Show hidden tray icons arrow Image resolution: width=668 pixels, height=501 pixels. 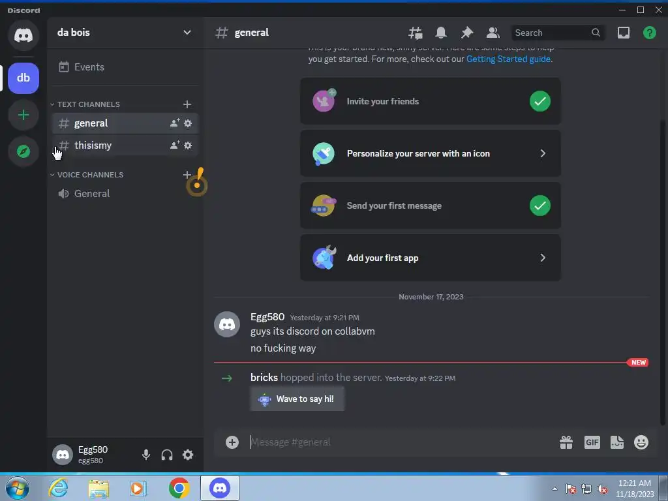pyautogui.click(x=554, y=489)
